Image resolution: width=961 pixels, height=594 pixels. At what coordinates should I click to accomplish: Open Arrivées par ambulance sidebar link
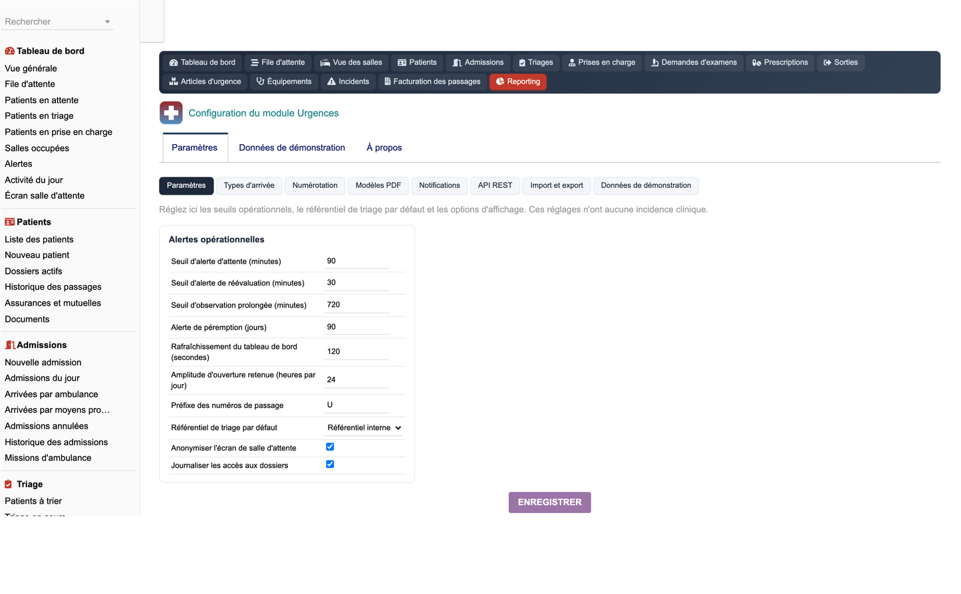51,394
